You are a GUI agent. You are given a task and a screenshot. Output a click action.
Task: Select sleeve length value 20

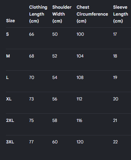[x=116, y=99]
